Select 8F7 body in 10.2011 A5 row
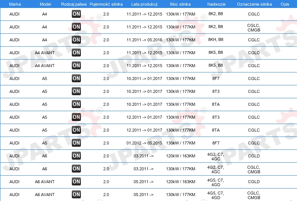The image size is (297, 201). point(216,79)
